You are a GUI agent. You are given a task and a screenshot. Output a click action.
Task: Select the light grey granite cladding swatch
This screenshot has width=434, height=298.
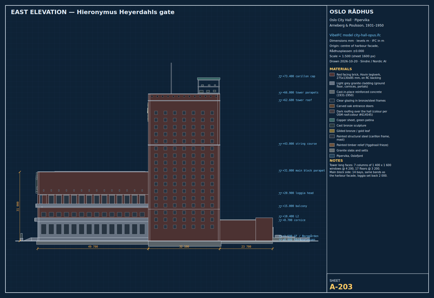[332, 83]
